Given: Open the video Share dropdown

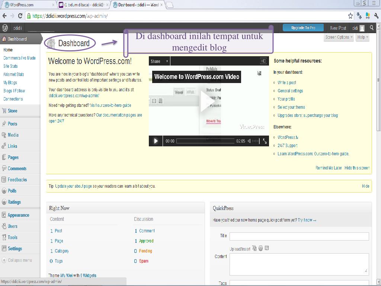Looking at the screenshot, I should coord(159,61).
